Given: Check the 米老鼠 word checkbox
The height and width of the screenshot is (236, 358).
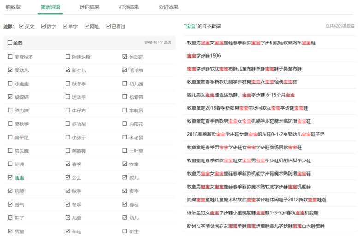Looking at the screenshot, I should click(x=125, y=137).
